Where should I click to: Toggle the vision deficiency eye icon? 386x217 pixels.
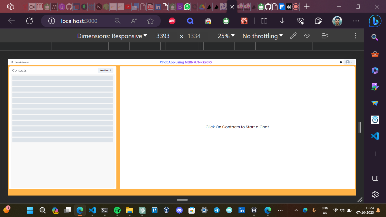tap(307, 36)
